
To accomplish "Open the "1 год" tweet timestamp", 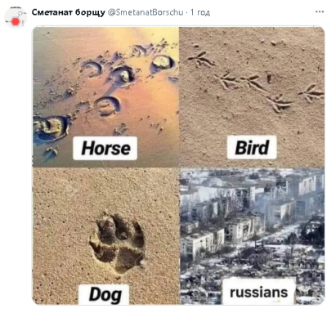I will [x=200, y=12].
